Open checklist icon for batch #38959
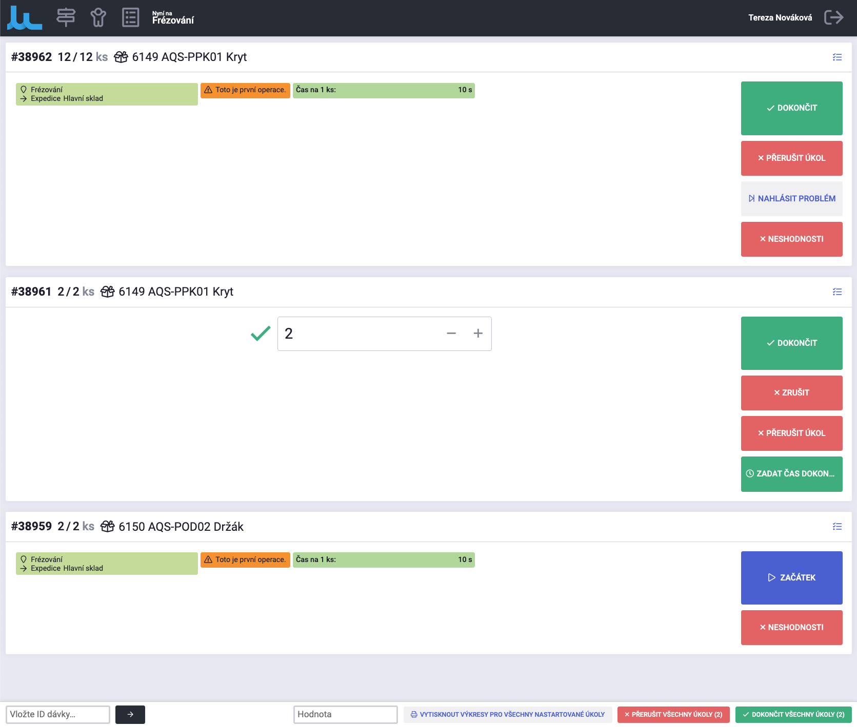This screenshot has width=857, height=727. click(x=837, y=527)
